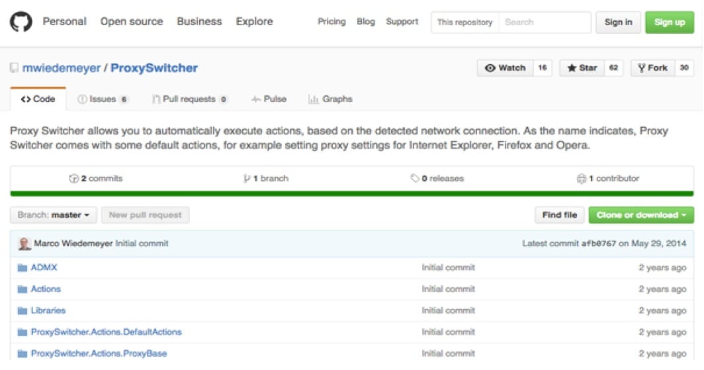The height and width of the screenshot is (370, 704).
Task: Open the GitHub Octocat logo home
Action: [21, 22]
